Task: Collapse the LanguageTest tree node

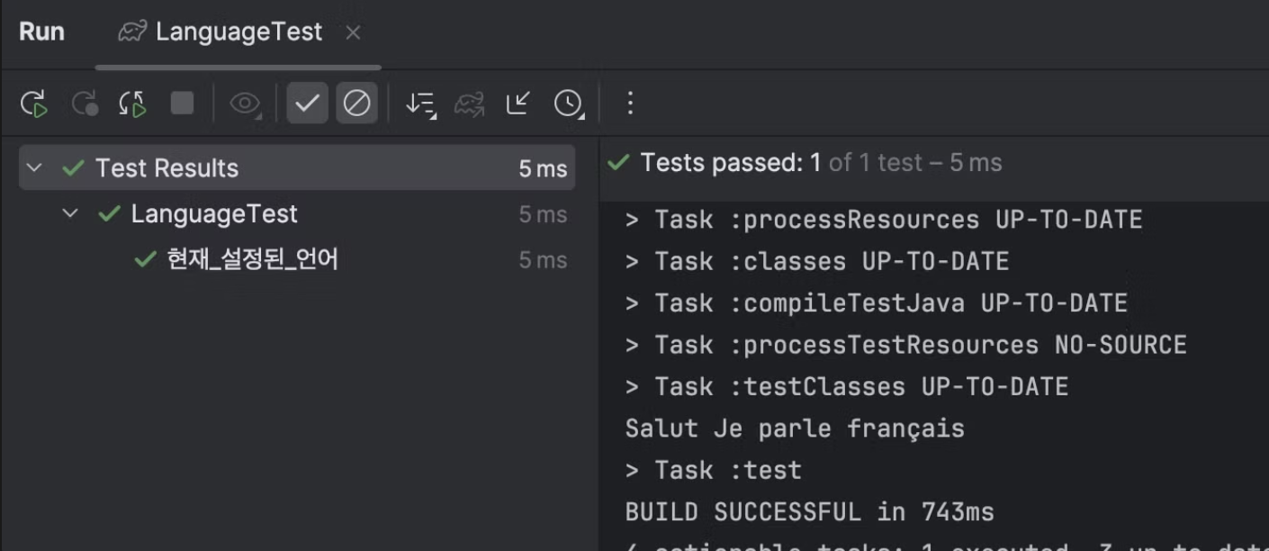Action: [70, 214]
